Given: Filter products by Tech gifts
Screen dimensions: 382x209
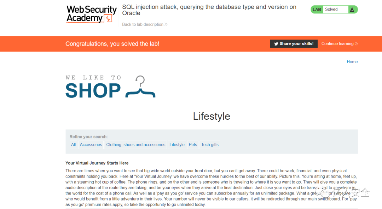Looking at the screenshot, I should [x=210, y=145].
